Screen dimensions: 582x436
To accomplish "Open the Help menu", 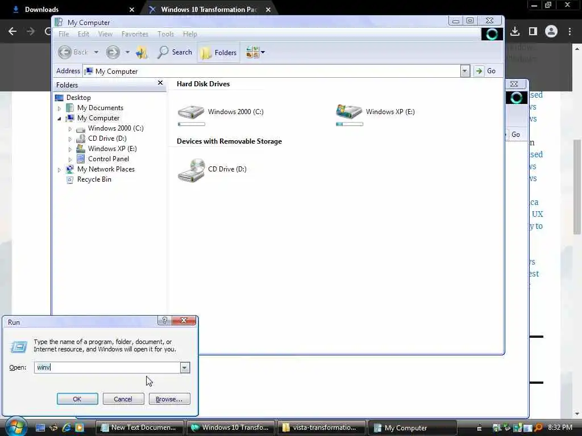I will [x=190, y=34].
